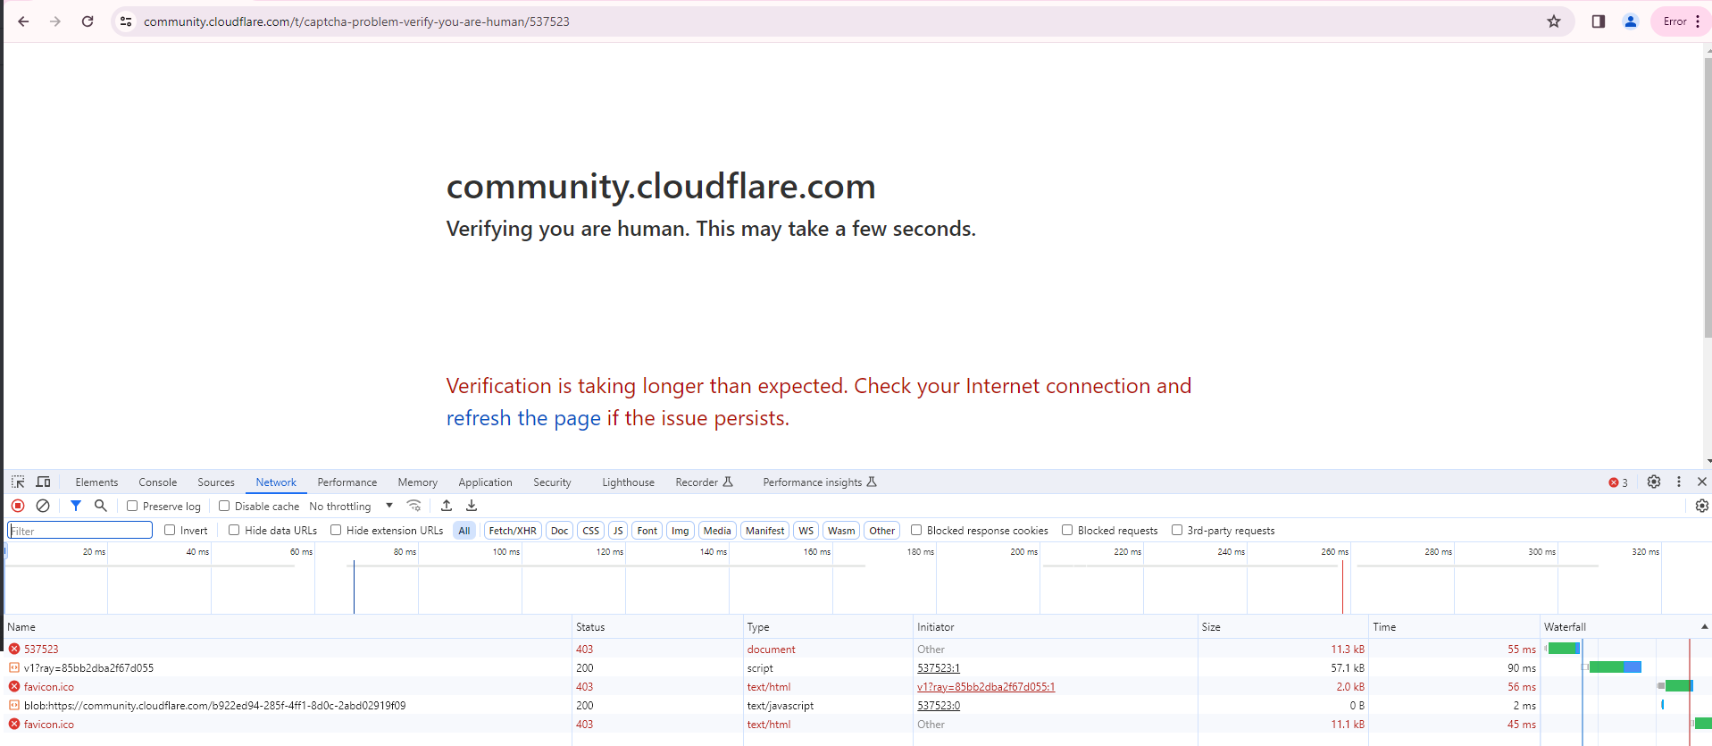Open the Performance tab
Viewport: 1712px width, 746px height.
click(347, 482)
